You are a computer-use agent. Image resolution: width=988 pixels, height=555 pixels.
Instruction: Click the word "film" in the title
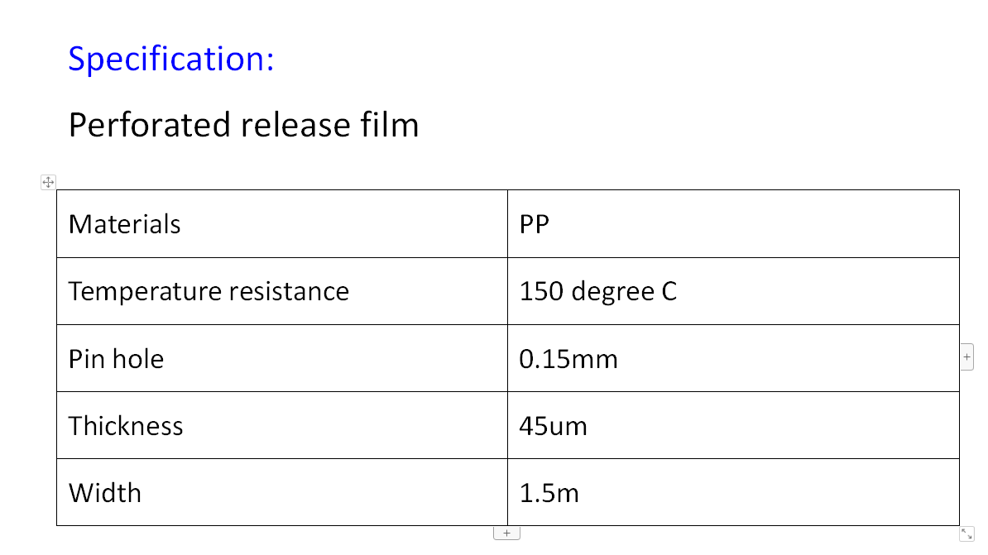click(x=390, y=125)
